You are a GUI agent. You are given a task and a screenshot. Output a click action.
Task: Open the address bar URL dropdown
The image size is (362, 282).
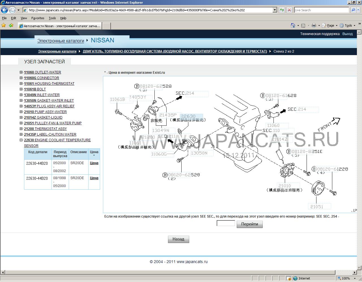[x=275, y=10]
